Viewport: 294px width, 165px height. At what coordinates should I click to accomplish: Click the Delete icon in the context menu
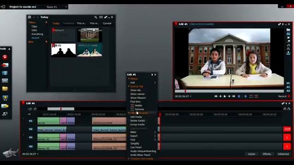point(132,105)
